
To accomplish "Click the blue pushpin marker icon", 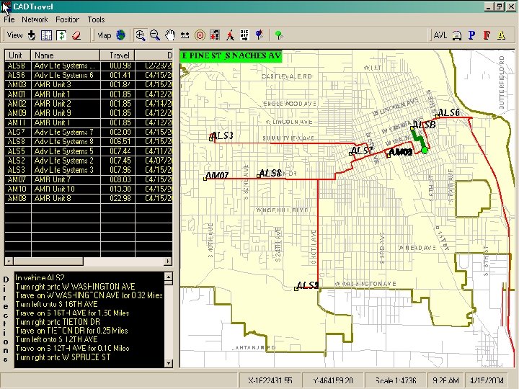I will 259,35.
